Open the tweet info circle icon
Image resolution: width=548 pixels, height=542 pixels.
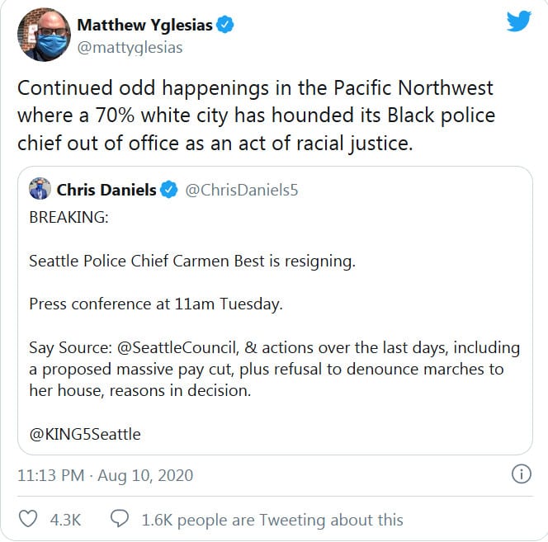pyautogui.click(x=522, y=474)
